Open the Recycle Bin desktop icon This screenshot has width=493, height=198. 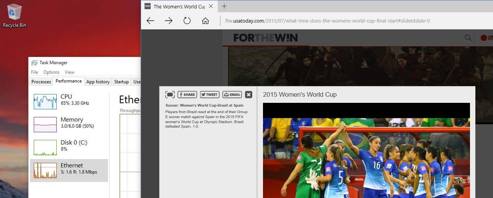click(15, 16)
